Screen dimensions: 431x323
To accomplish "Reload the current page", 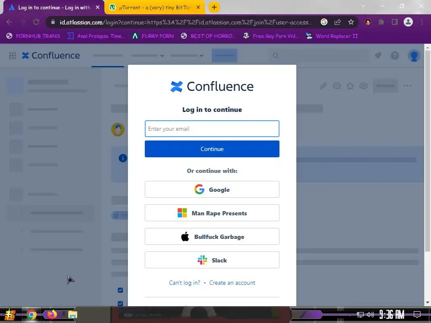I will (36, 22).
